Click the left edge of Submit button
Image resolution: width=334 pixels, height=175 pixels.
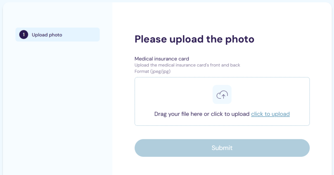[x=141, y=148]
